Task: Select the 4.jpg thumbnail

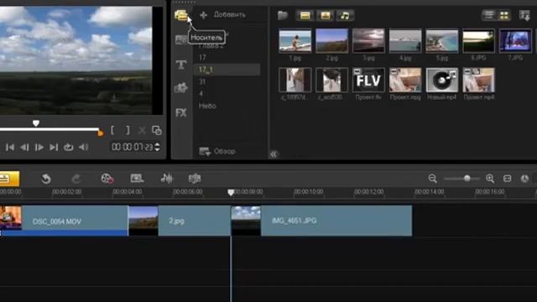Action: (405, 41)
